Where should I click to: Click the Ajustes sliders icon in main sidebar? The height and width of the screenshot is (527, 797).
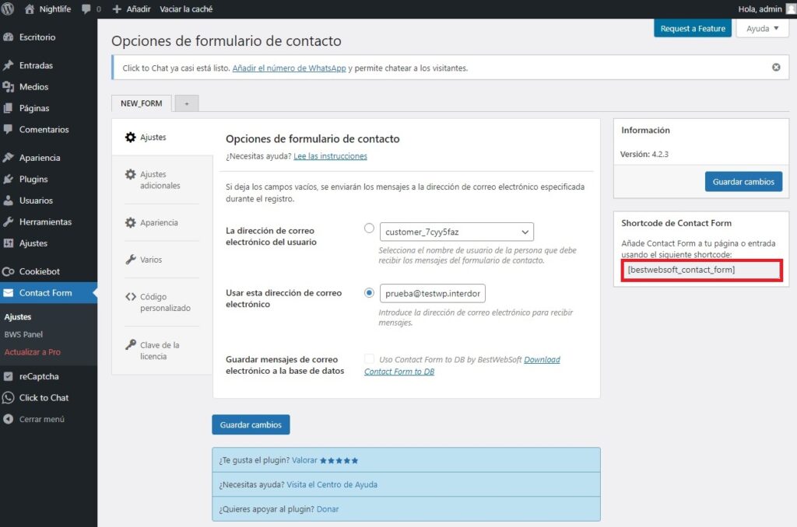(x=8, y=243)
